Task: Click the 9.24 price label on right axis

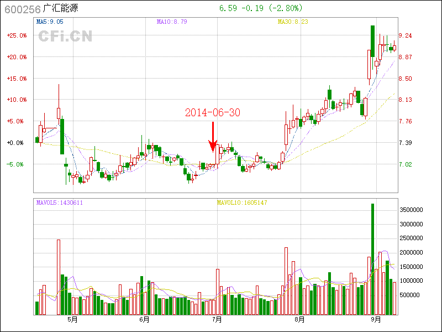Action: click(x=406, y=35)
